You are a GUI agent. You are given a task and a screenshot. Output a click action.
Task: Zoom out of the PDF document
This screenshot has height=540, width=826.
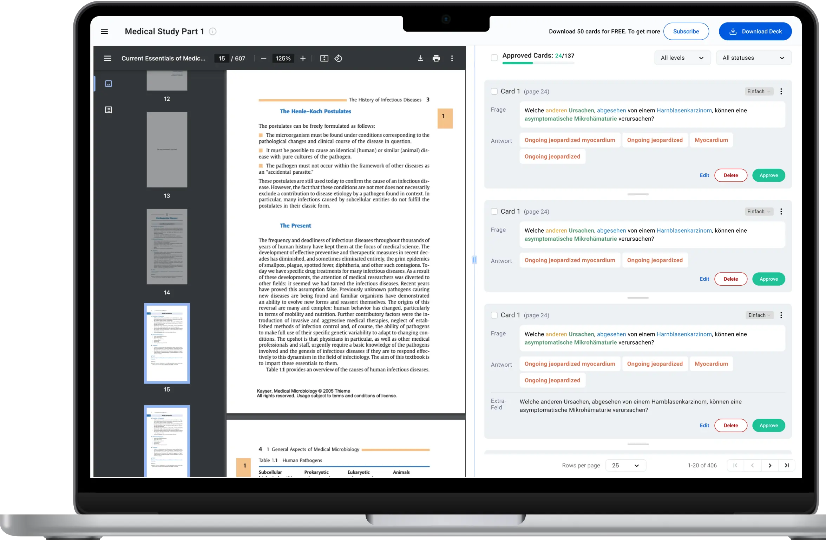(x=264, y=58)
